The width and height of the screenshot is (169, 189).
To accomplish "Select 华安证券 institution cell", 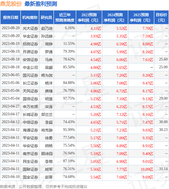I will click(x=30, y=146).
